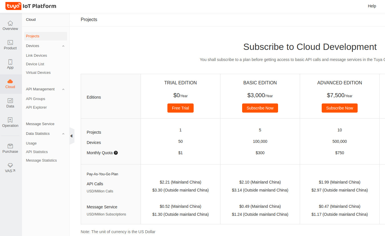Open the Overview sidebar icon
The width and height of the screenshot is (385, 236).
[x=10, y=26]
